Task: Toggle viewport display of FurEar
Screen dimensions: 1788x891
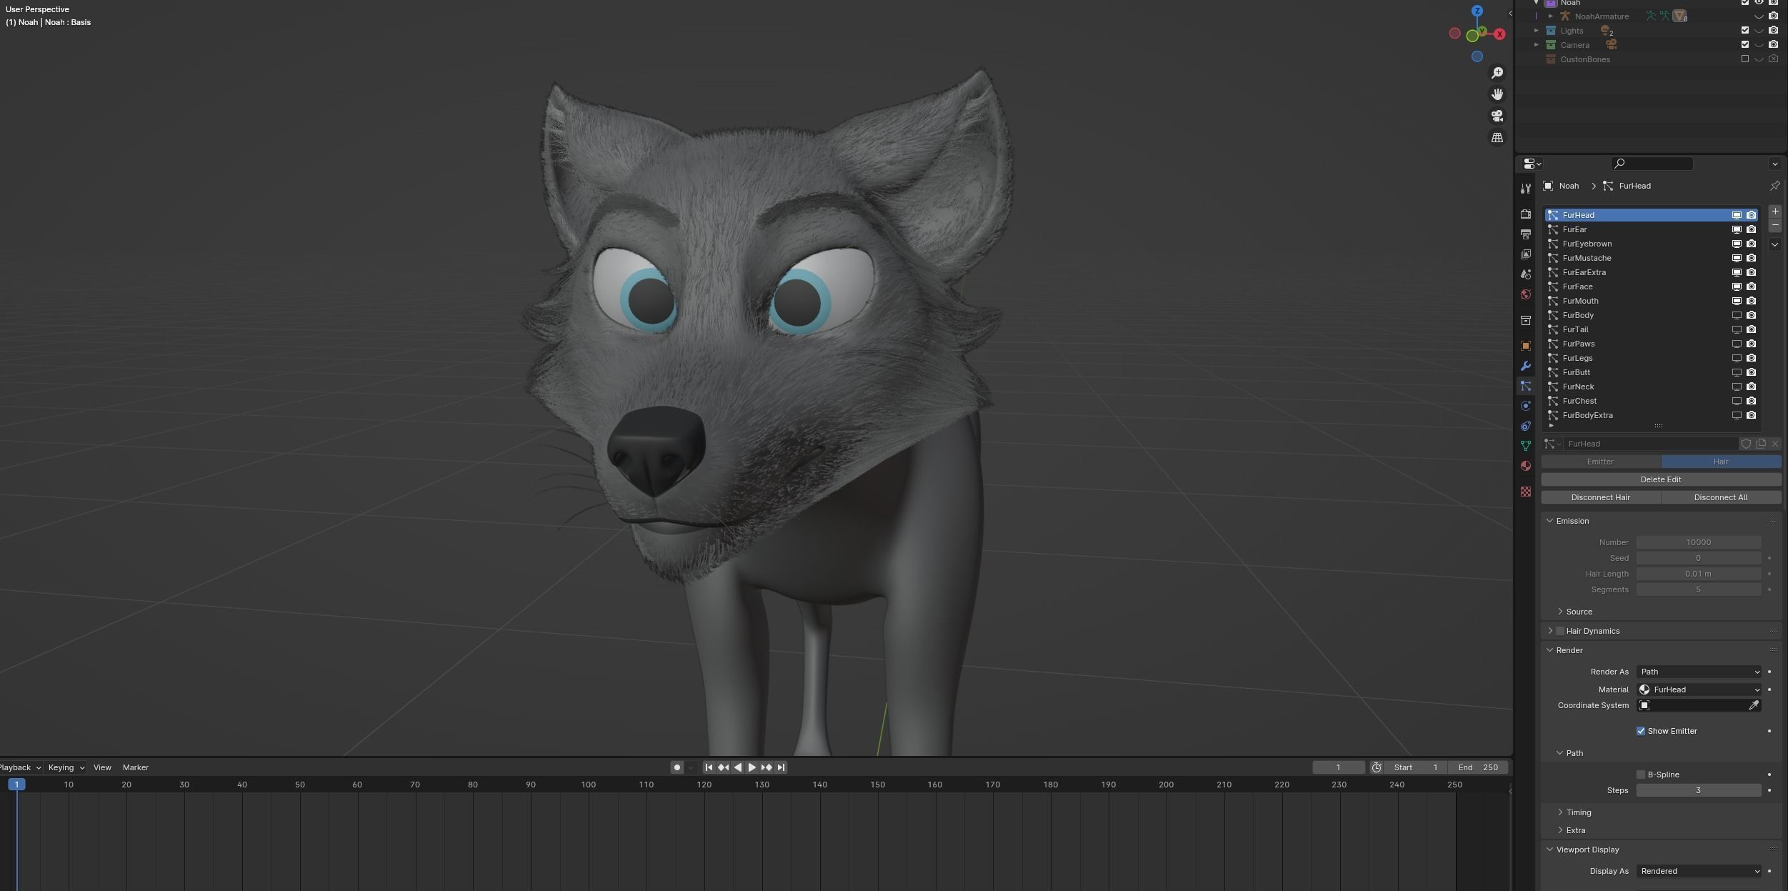Action: pyautogui.click(x=1736, y=229)
